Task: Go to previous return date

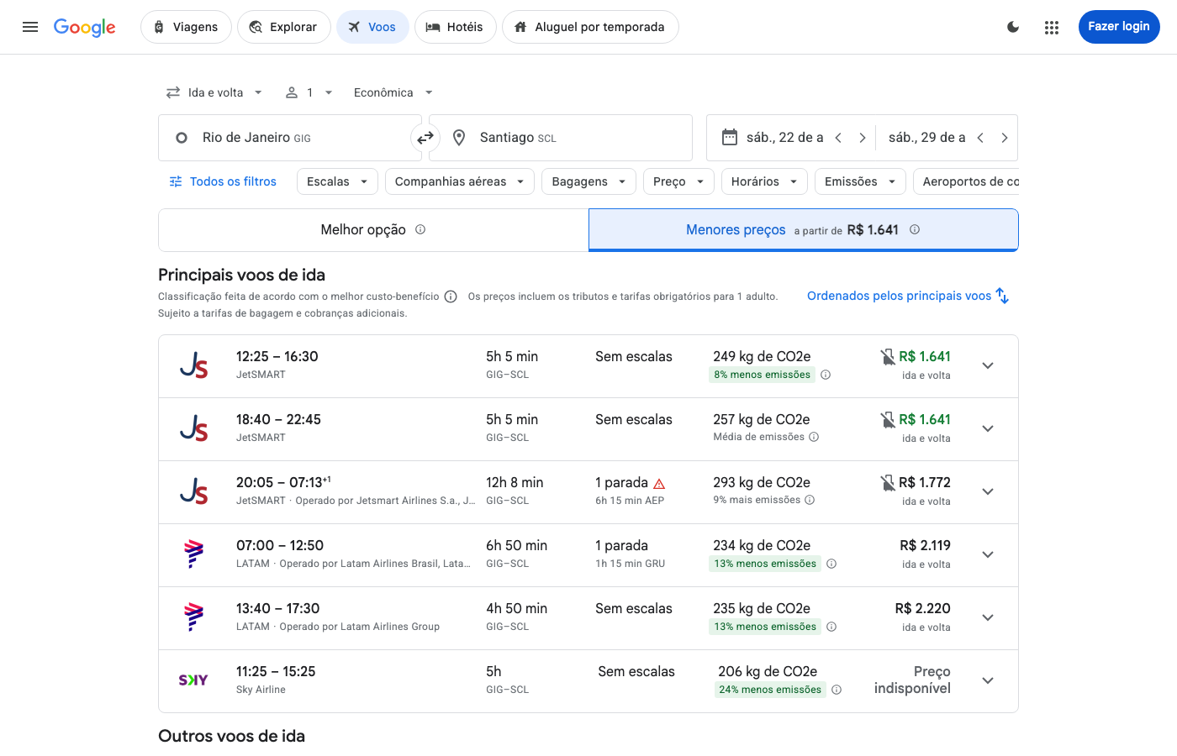Action: pos(980,138)
